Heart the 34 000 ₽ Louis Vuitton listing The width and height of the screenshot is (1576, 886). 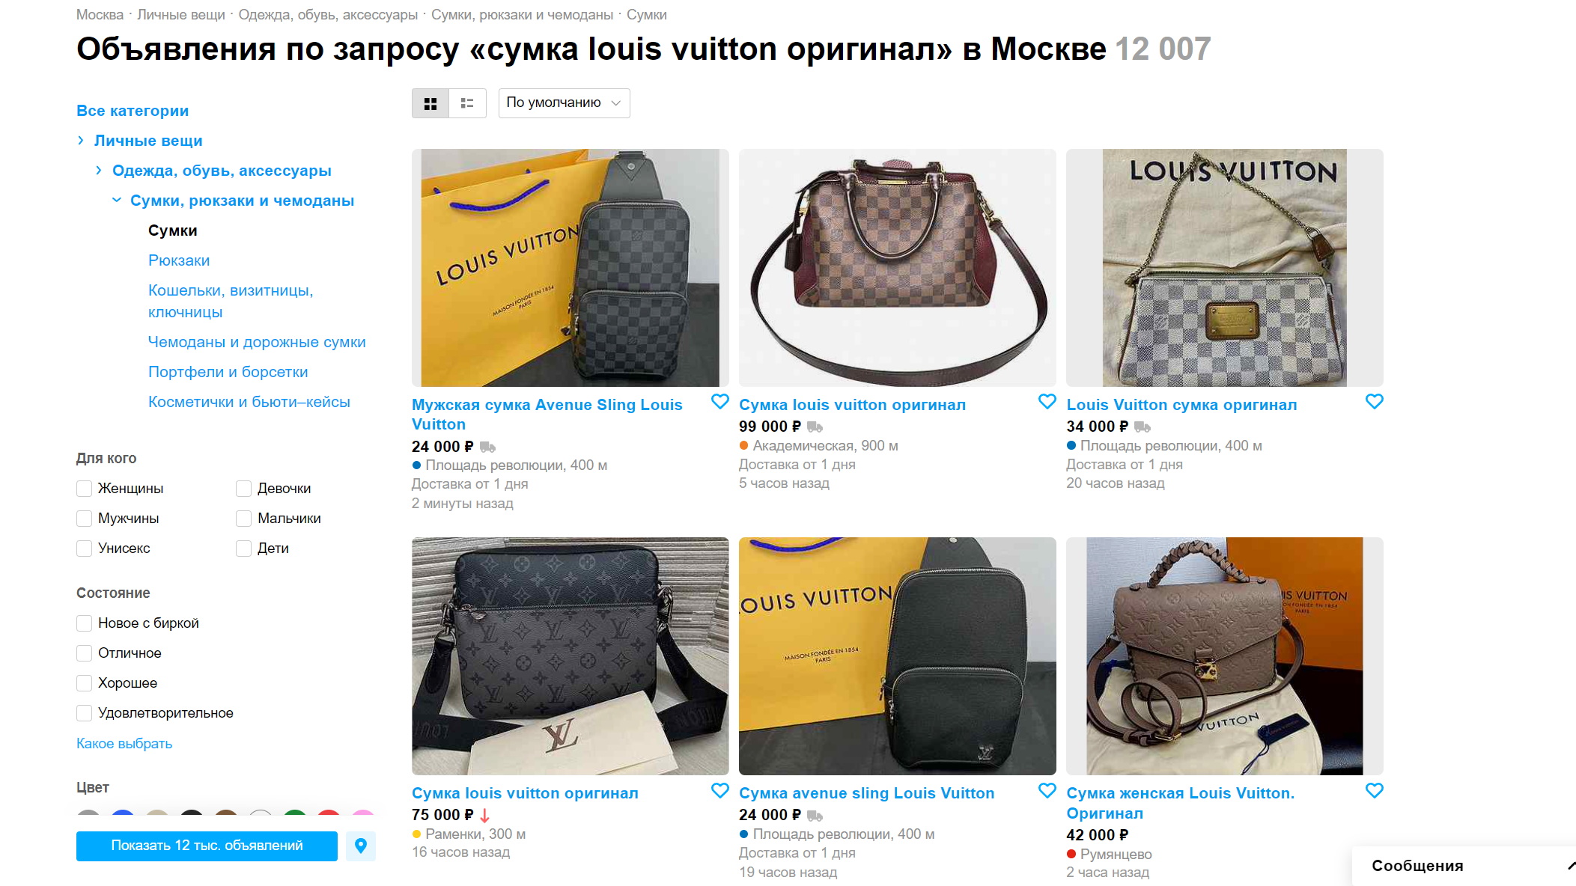point(1374,402)
